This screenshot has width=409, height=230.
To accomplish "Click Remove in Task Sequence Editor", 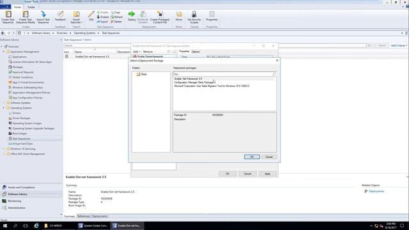I will pyautogui.click(x=148, y=52).
